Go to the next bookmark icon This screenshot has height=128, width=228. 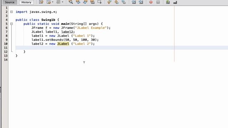pyautogui.click(x=116, y=2)
